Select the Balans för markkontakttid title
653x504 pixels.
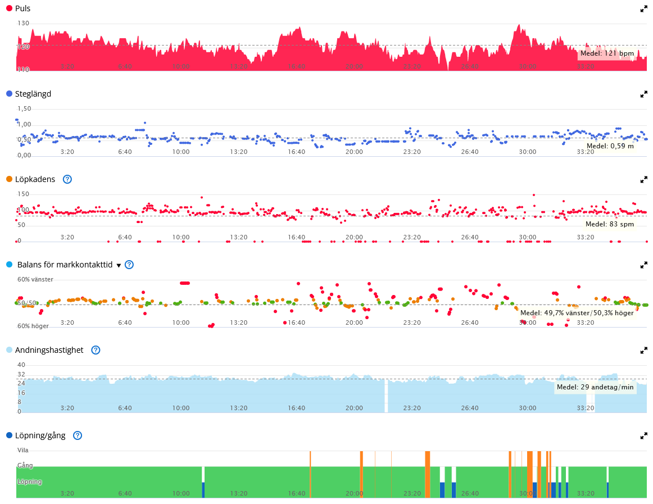coord(65,265)
